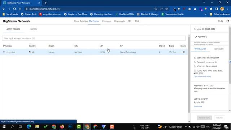Open Microsoft Edge from the taskbar
Viewport: 231px width, 130px height.
click(29, 127)
